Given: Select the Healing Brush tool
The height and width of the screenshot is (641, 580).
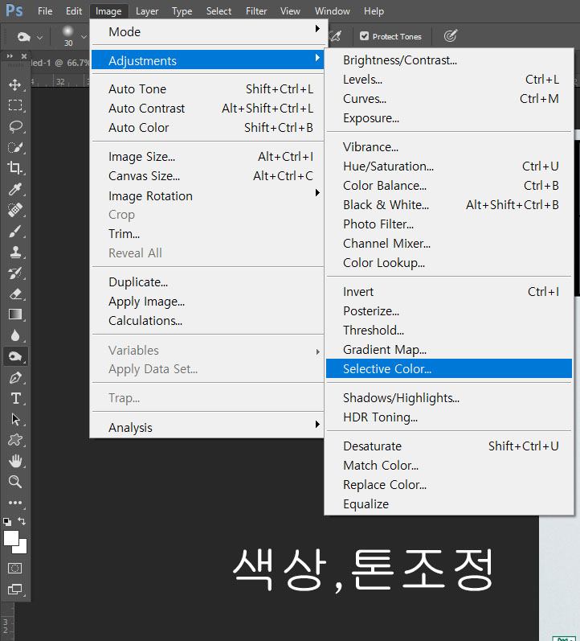Looking at the screenshot, I should pyautogui.click(x=15, y=210).
